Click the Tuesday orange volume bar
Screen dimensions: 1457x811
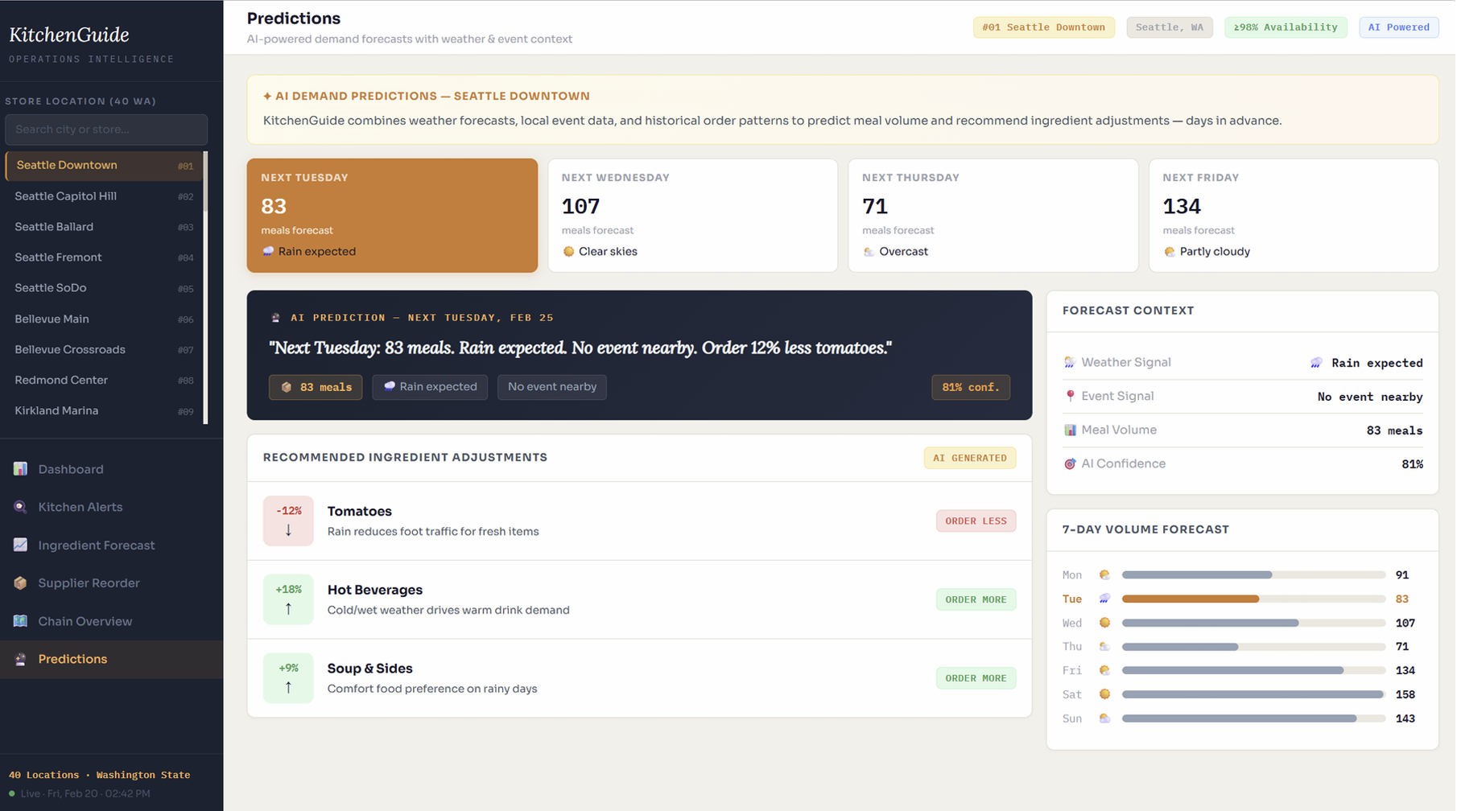pyautogui.click(x=1191, y=599)
